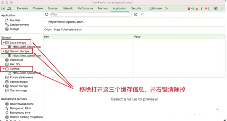Click the clear all circle-slash icon

pyautogui.click(x=136, y=14)
